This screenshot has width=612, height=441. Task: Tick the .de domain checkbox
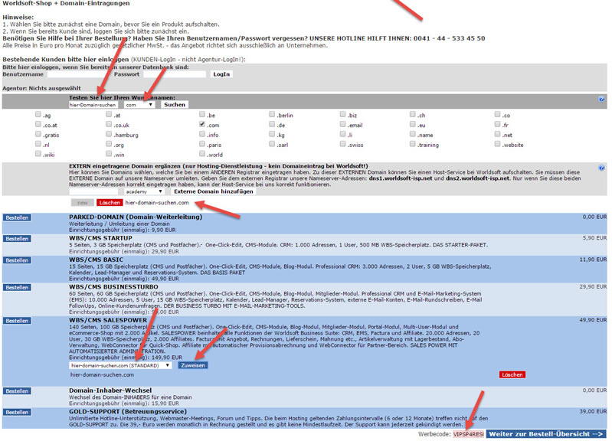272,124
